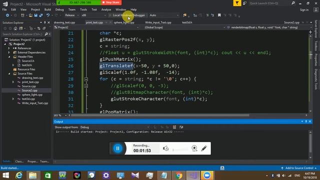The height and width of the screenshot is (180, 320).
Task: Click the recorder webcam icon
Action: click(194, 148)
